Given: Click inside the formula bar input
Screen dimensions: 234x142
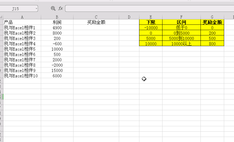Looking at the screenshot, I should (150, 8).
